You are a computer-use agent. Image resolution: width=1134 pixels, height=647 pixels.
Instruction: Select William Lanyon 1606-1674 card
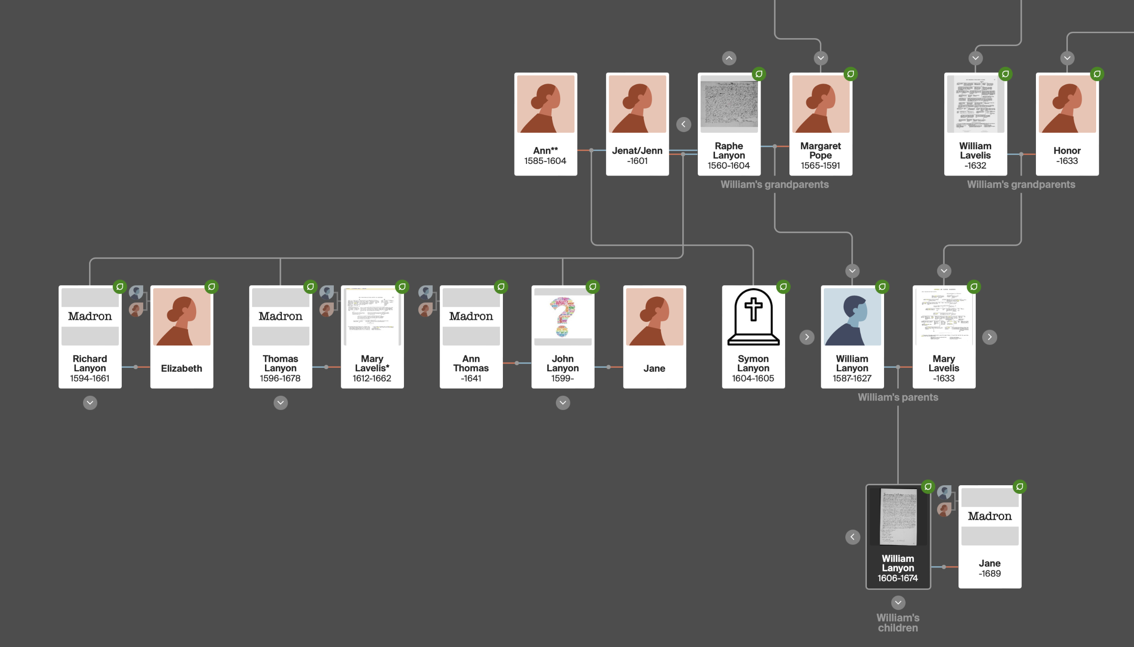[x=897, y=537]
